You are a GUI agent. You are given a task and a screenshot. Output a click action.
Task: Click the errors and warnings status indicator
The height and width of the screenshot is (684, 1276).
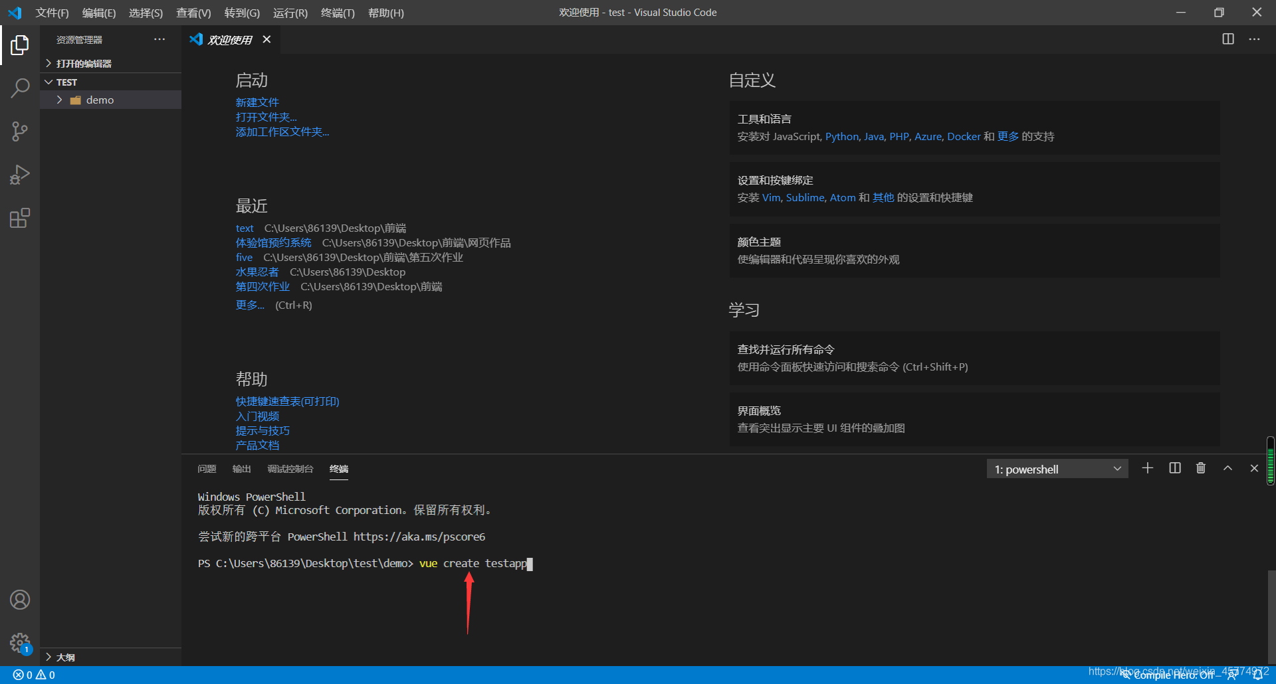[x=34, y=675]
